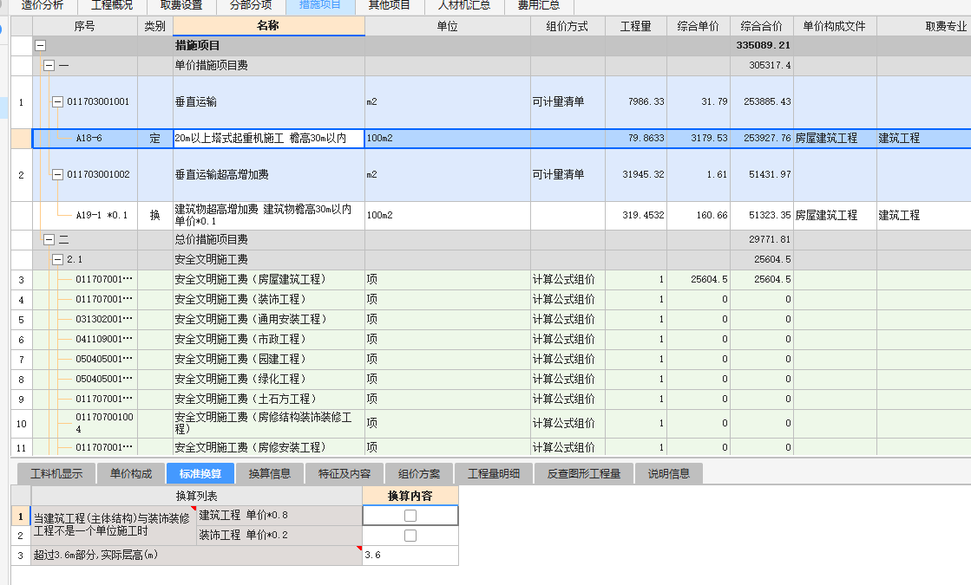Viewport: 971px width, 585px height.
Task: Click the 房屋建筑工程 cell in A18-6 row
Action: pos(834,139)
